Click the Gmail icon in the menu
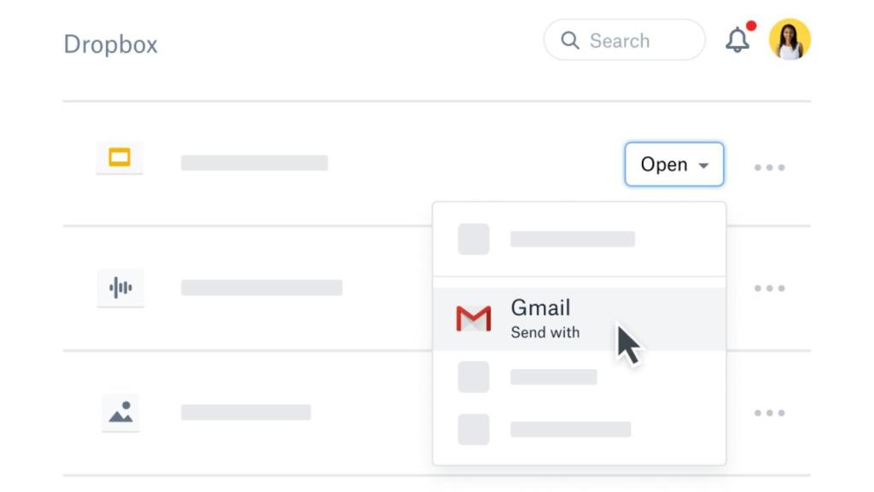874x492 pixels. pyautogui.click(x=475, y=319)
